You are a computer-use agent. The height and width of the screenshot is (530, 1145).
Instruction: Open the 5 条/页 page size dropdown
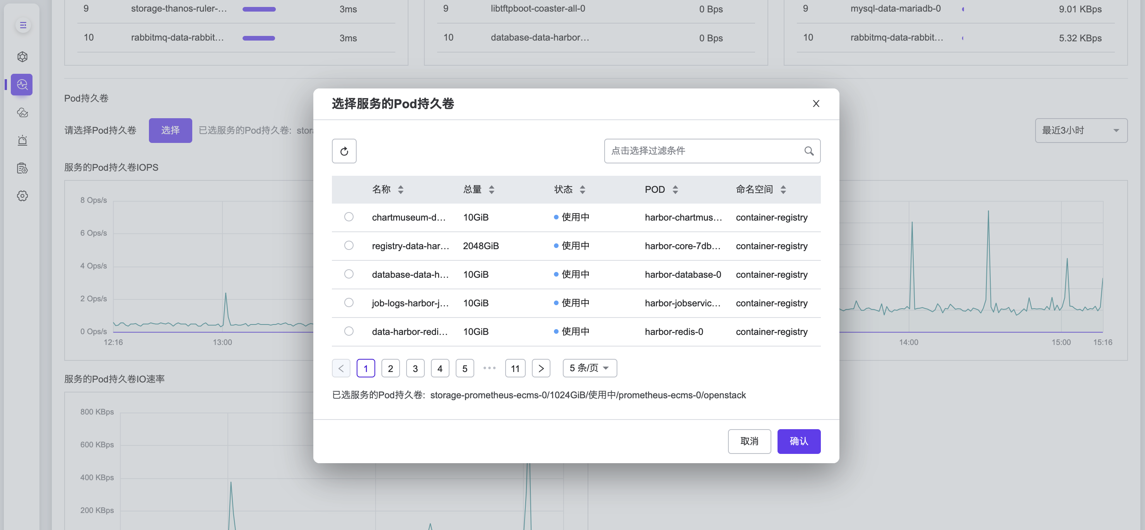[590, 369]
